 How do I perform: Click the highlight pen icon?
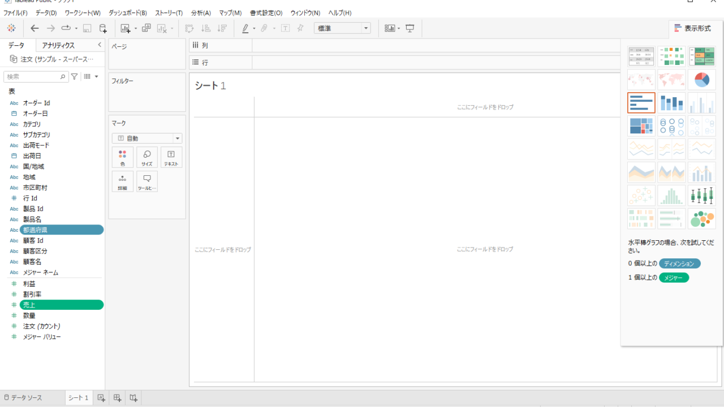point(245,28)
